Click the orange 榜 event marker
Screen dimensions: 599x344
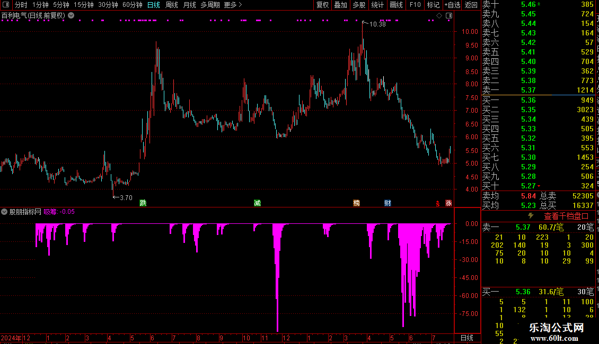pyautogui.click(x=356, y=203)
